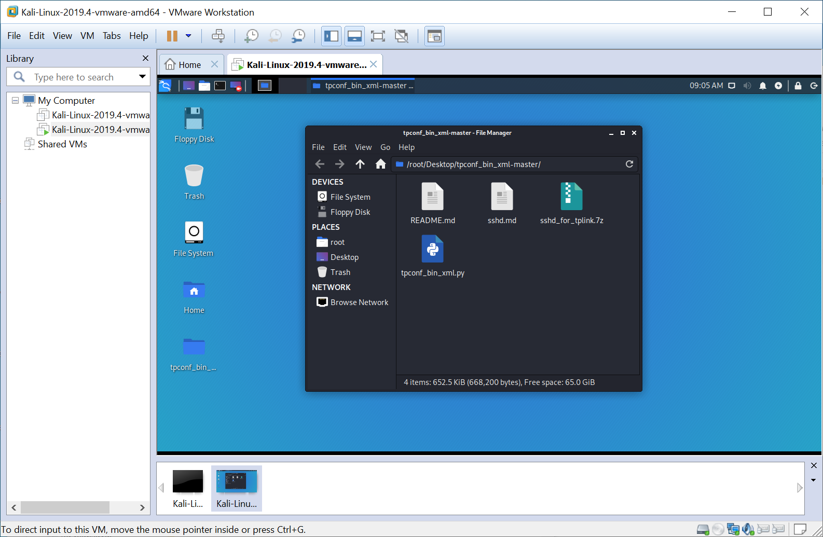Select the first Kali-Li... thumbnail
The width and height of the screenshot is (823, 537).
click(188, 488)
